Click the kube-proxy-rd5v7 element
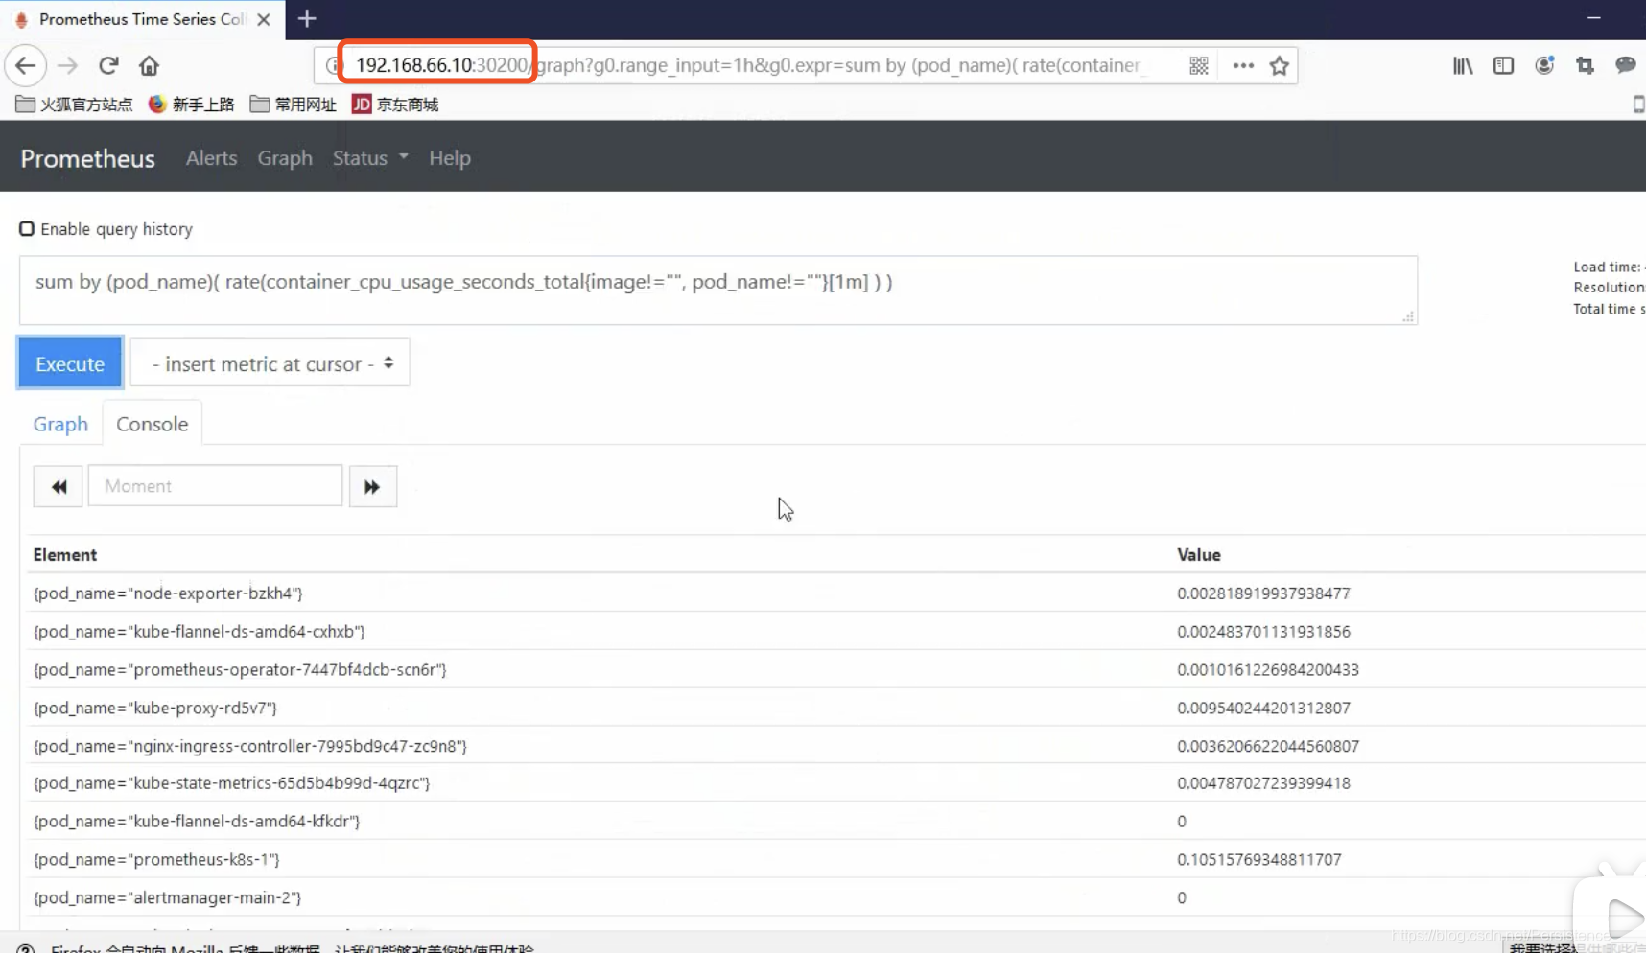1646x953 pixels. (x=155, y=709)
